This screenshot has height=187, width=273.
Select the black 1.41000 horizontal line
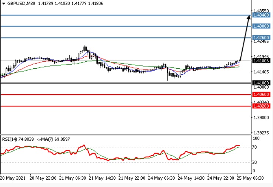(126, 83)
